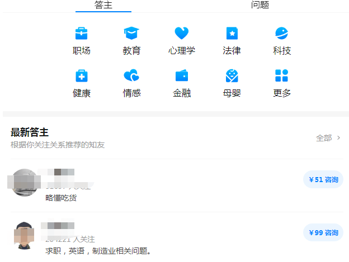Screen dimensions: 349x262
Task: Open the second answerer's avatar
Action: click(24, 235)
